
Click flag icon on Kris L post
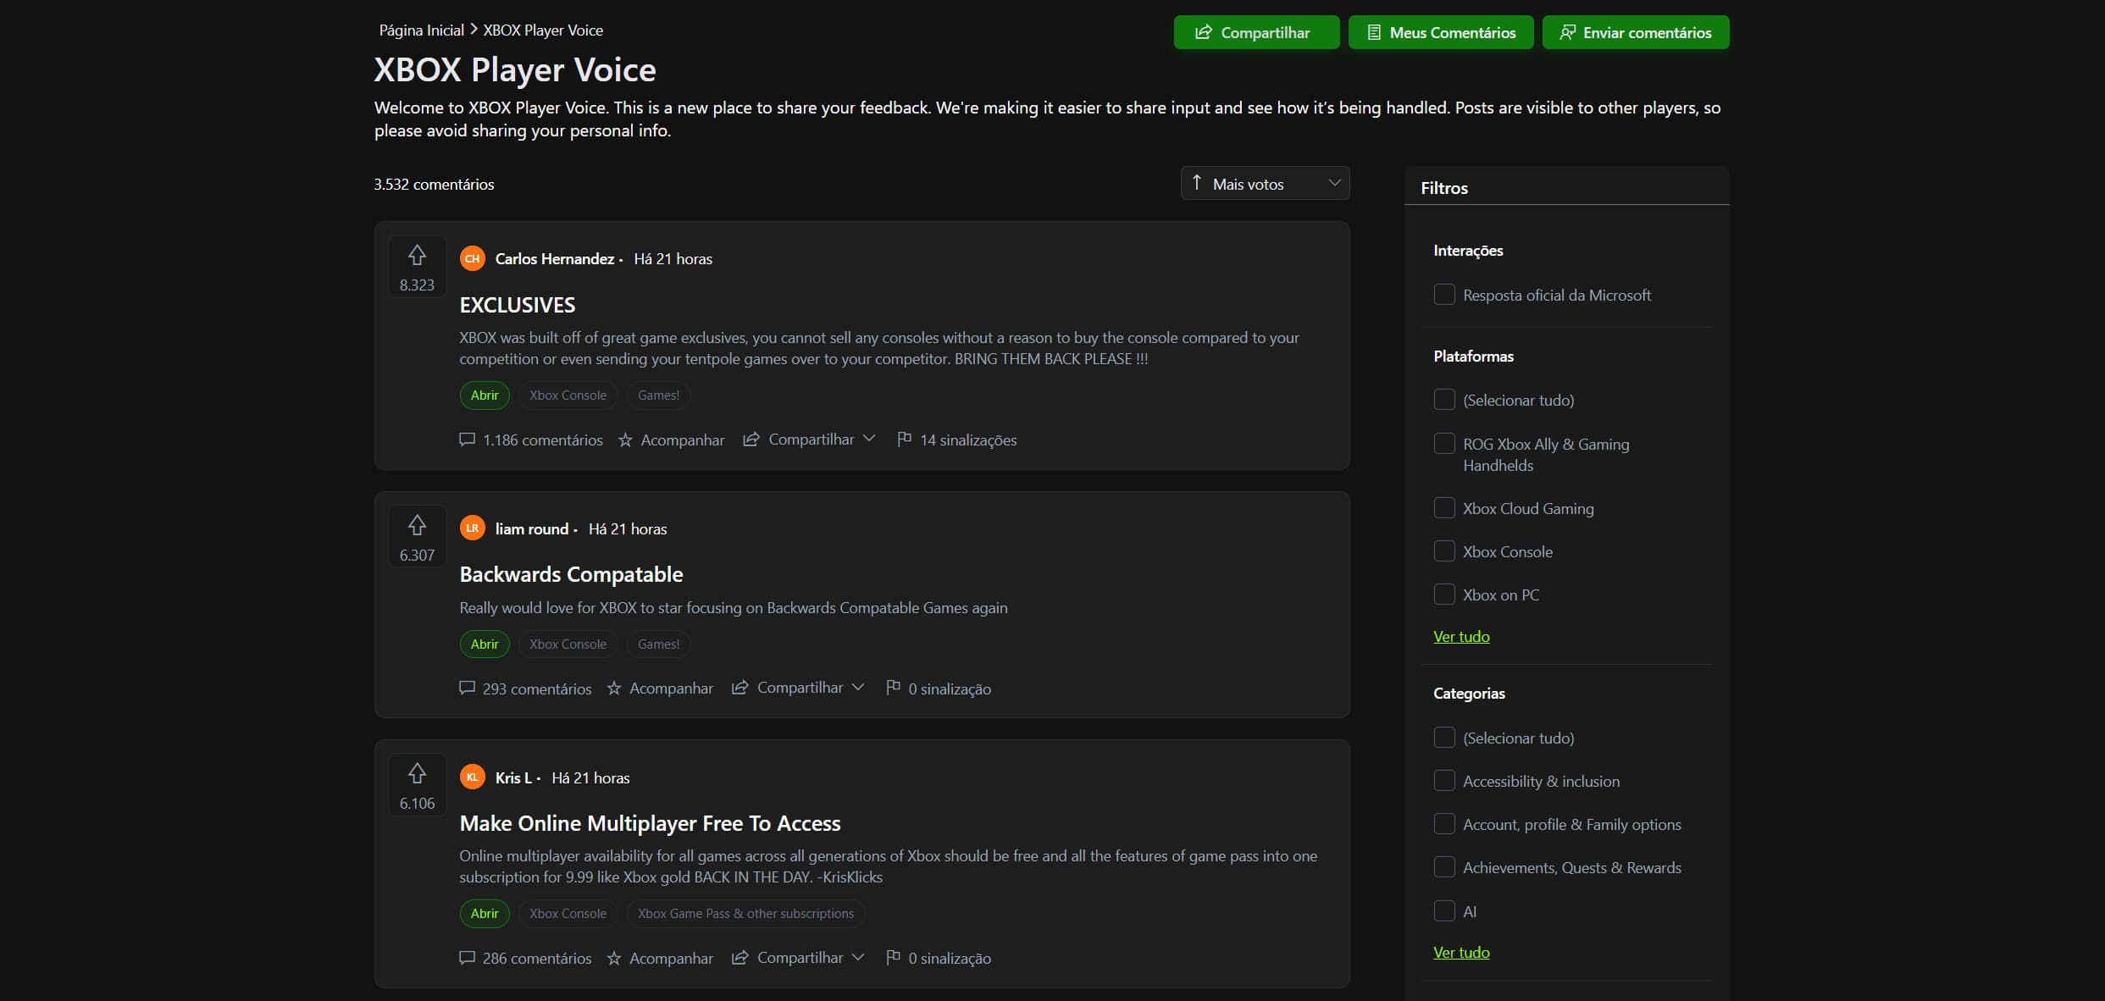[x=893, y=957]
